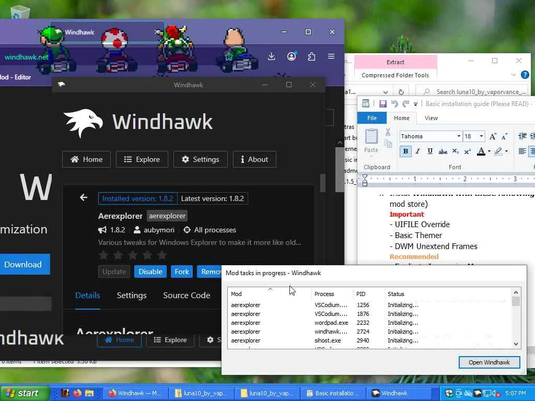Viewport: 535px width, 401px height.
Task: Fork the Aerexplorer mod
Action: [182, 272]
